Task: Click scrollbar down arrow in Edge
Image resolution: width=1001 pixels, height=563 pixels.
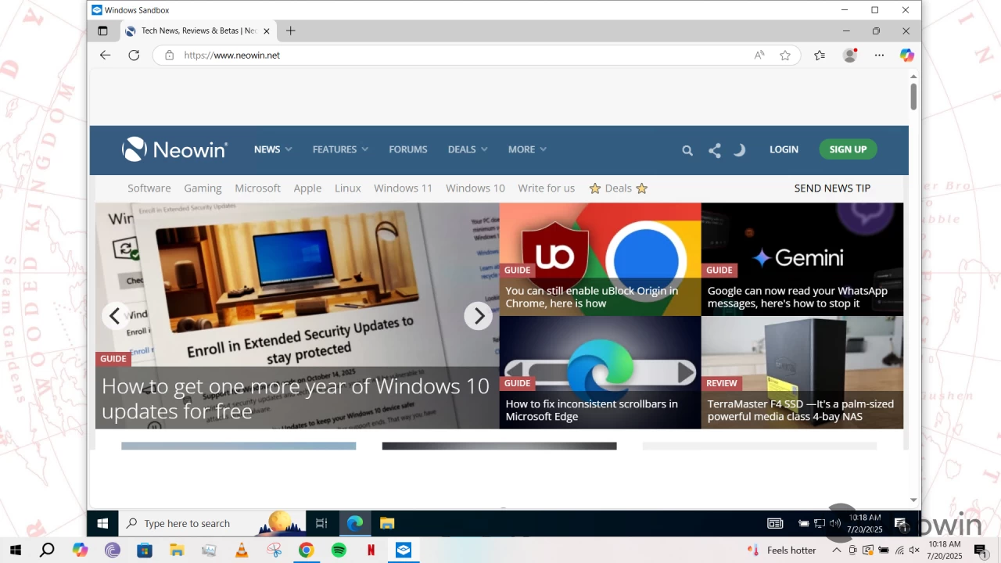Action: click(x=913, y=500)
